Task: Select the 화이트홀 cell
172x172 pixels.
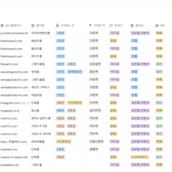Action: click(x=42, y=56)
